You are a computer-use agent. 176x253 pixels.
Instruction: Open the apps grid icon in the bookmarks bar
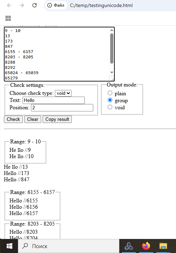8,18
